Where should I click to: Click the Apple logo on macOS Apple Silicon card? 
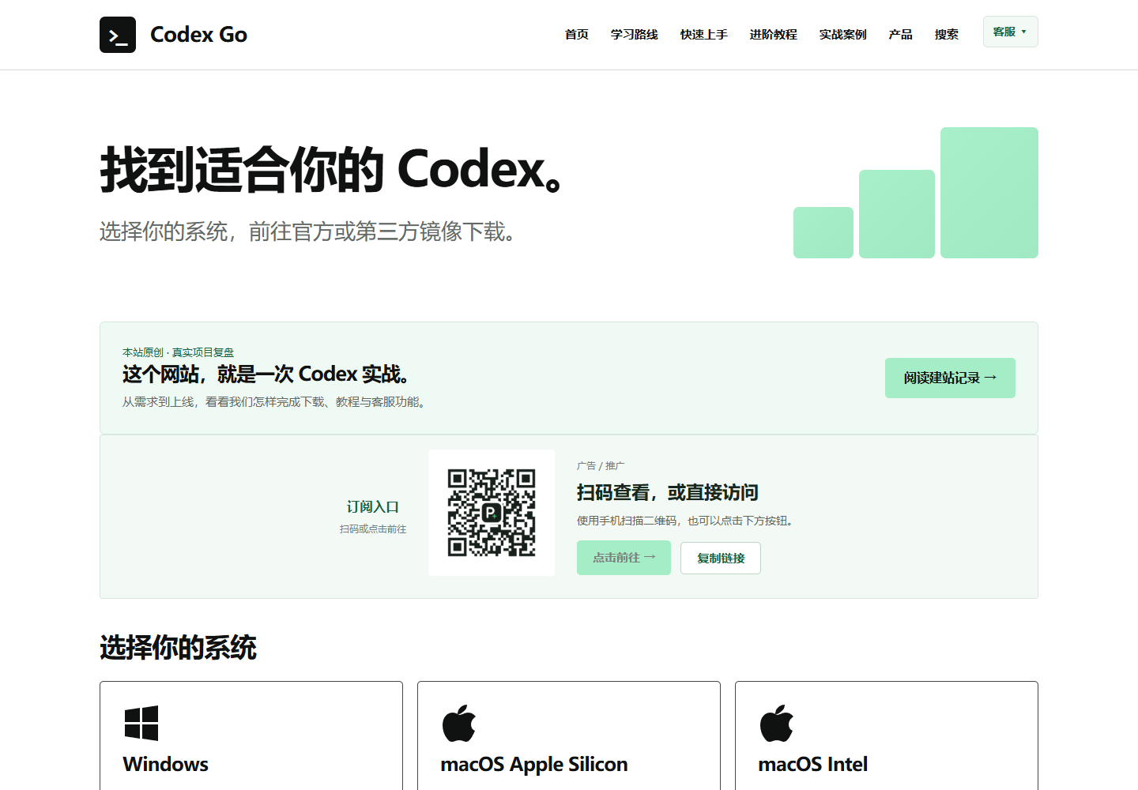[x=459, y=723]
